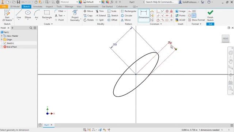
Task: Choose the Offset tool
Action: (x=112, y=20)
